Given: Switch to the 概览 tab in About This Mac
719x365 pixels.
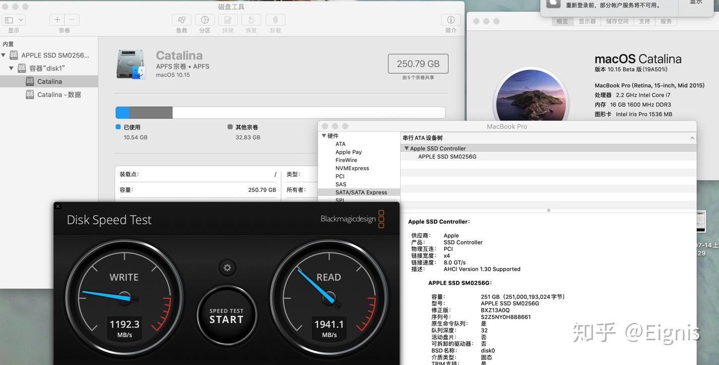Looking at the screenshot, I should (x=562, y=21).
